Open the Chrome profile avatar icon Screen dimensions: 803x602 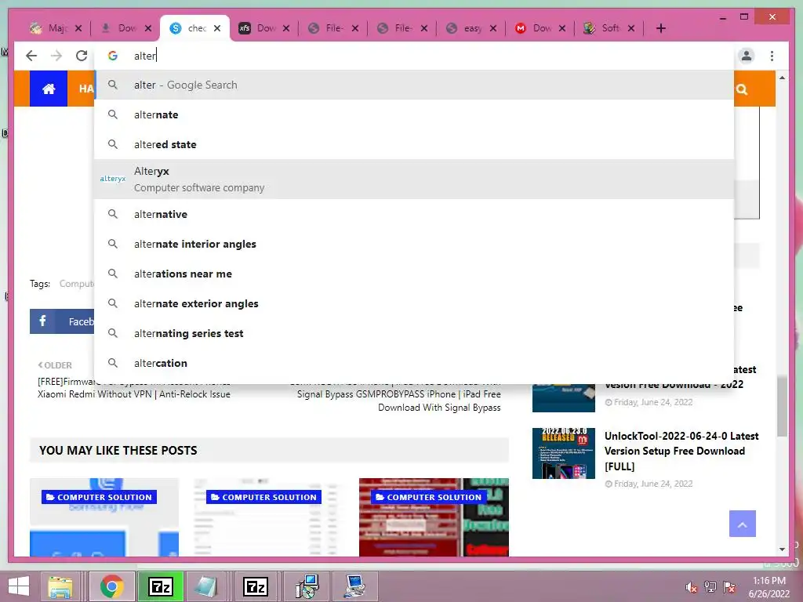point(747,56)
